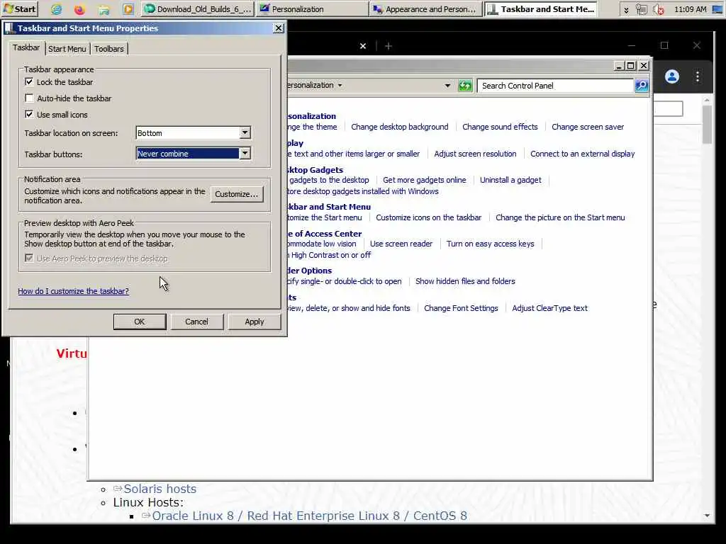Open Change sound effects link
This screenshot has width=726, height=544.
(500, 127)
